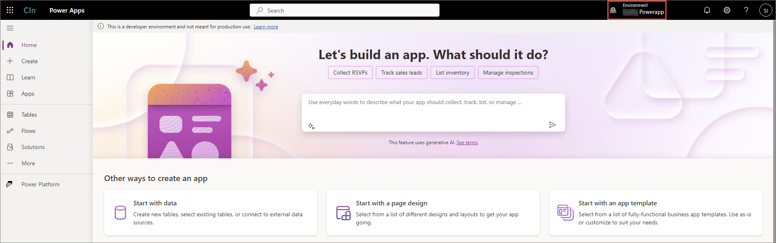Open Learn in navigation
This screenshot has height=243, width=776.
pos(47,77)
